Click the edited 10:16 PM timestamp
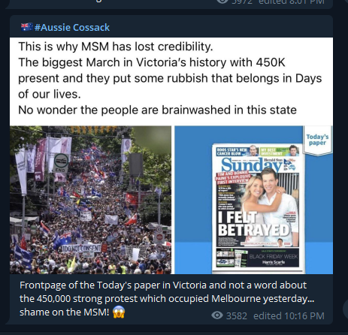Screen dimensions: 348x335 tap(289, 315)
